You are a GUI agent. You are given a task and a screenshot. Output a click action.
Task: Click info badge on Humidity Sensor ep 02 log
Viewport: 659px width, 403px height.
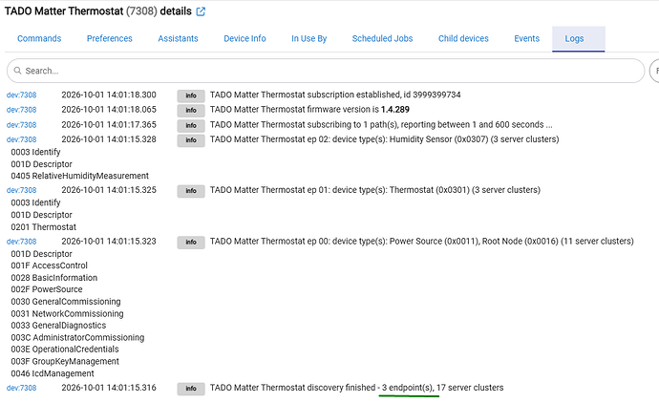[191, 140]
